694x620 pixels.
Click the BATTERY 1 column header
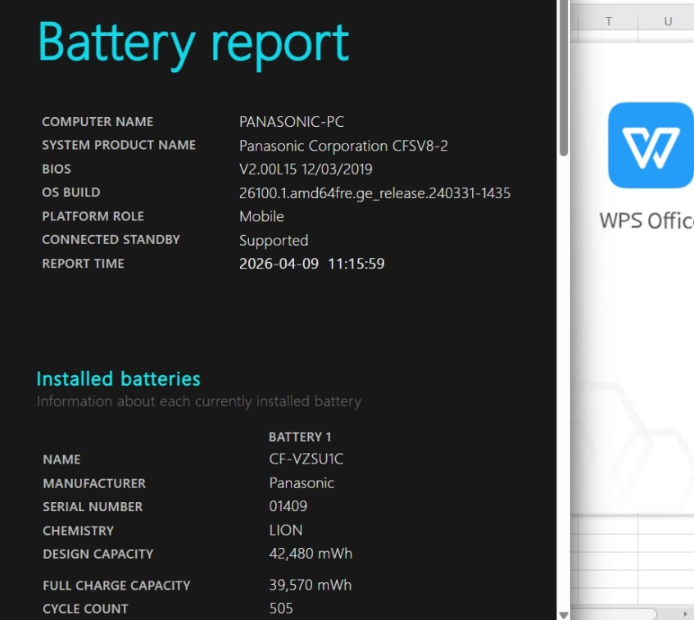pos(300,437)
